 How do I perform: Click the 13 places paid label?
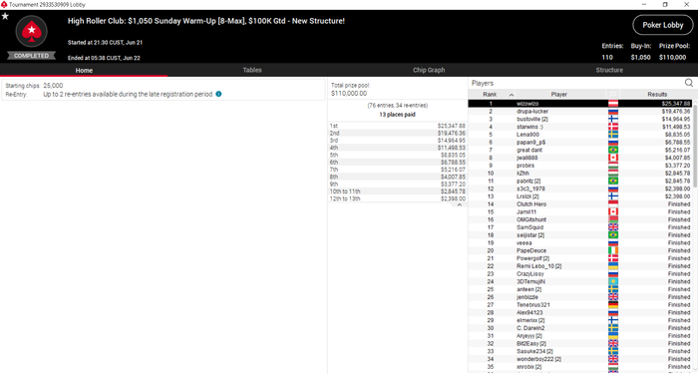397,115
